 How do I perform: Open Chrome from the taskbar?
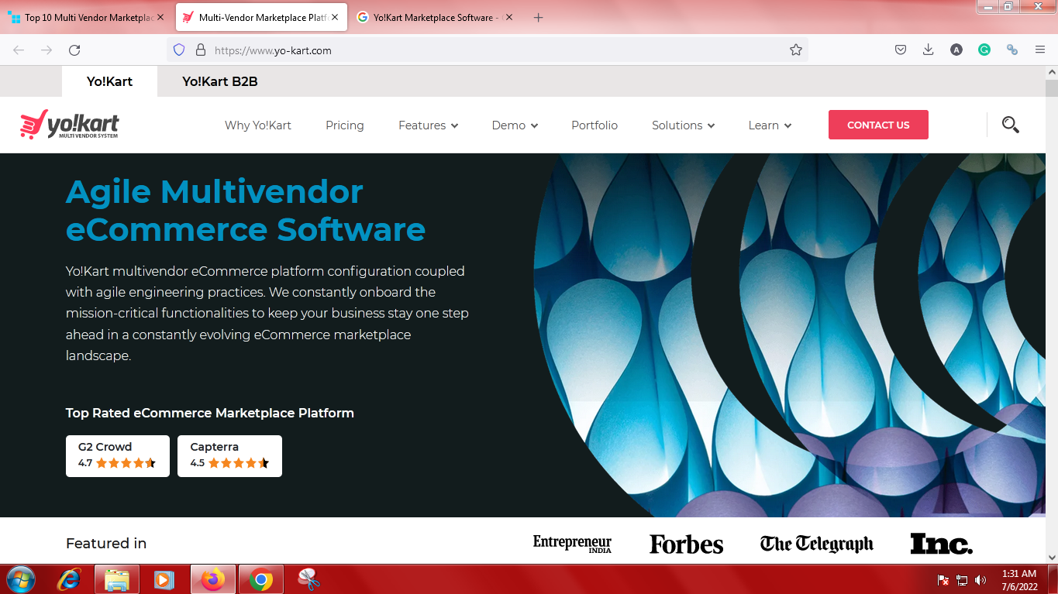[261, 579]
